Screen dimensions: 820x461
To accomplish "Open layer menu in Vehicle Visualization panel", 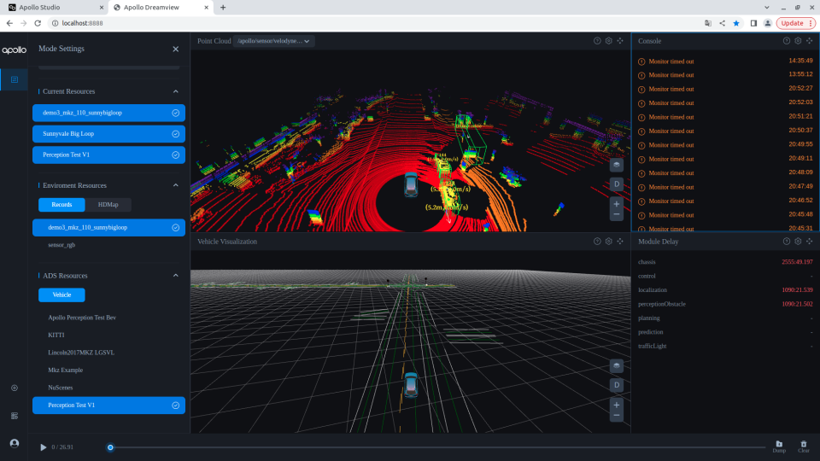I will click(x=616, y=366).
